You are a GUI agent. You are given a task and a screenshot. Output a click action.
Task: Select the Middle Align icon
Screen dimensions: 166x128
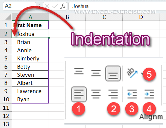[x=96, y=73]
